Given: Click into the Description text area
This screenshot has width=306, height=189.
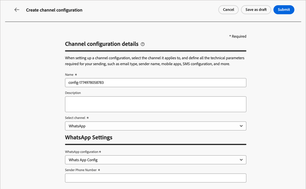Looking at the screenshot, I should coord(155,104).
